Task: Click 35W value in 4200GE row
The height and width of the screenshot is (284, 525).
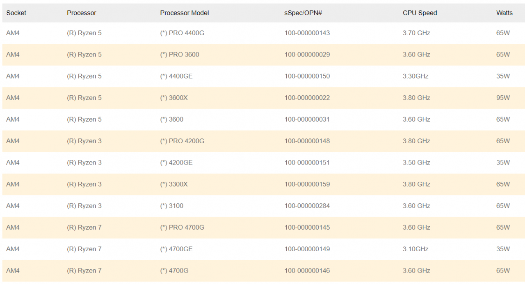Action: pyautogui.click(x=503, y=163)
